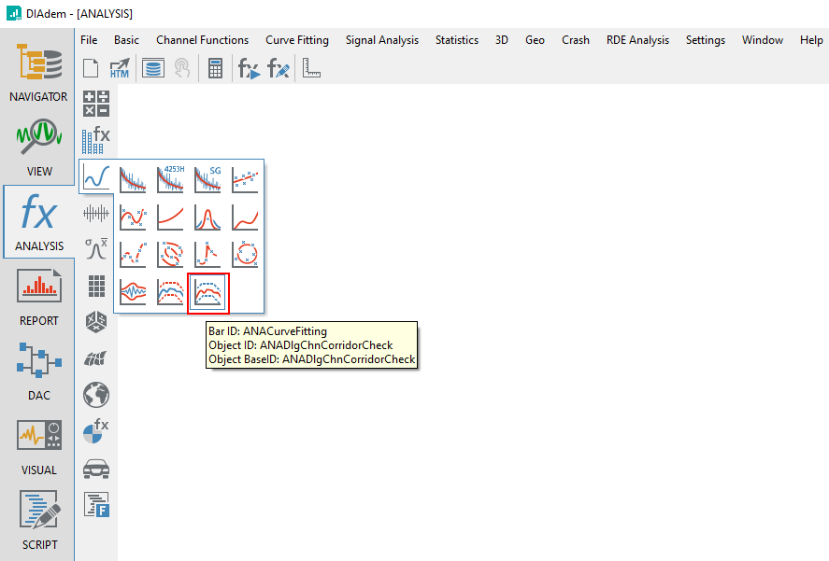The height and width of the screenshot is (561, 829).
Task: Select the bell curve fit icon
Action: coord(208,217)
